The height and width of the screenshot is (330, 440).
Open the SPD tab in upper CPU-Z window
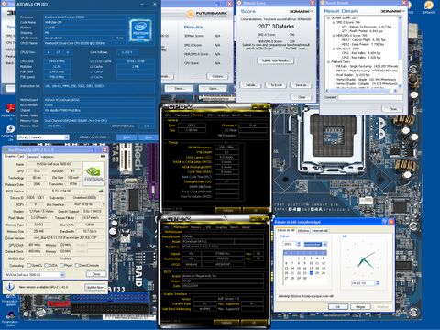[x=210, y=115]
